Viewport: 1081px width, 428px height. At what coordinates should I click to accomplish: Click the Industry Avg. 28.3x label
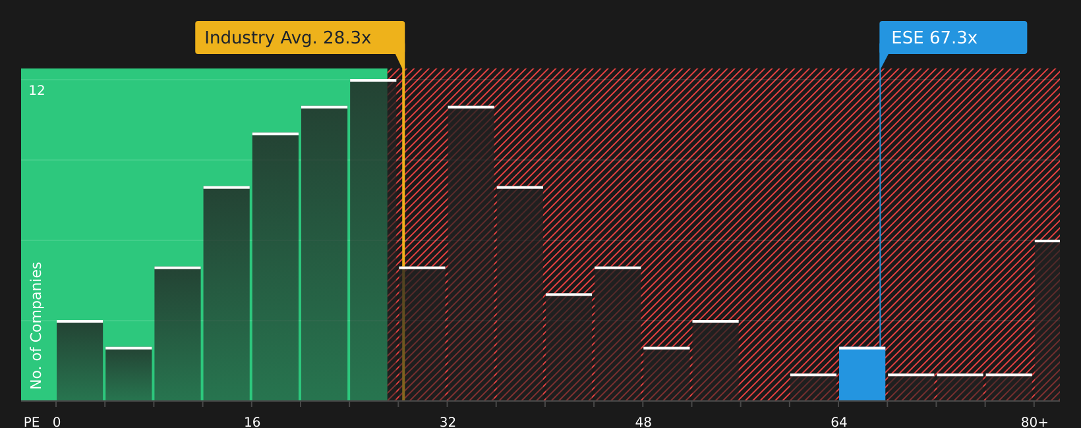click(300, 38)
